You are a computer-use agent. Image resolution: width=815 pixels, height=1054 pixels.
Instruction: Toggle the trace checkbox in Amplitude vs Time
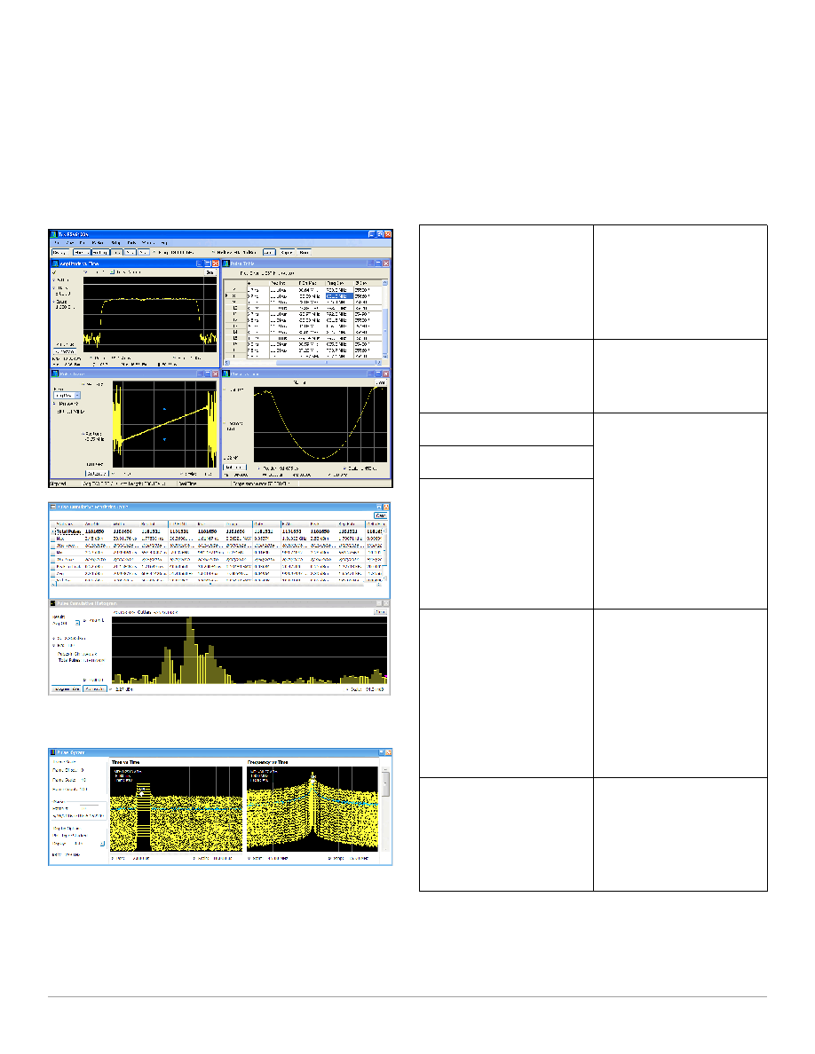[112, 271]
